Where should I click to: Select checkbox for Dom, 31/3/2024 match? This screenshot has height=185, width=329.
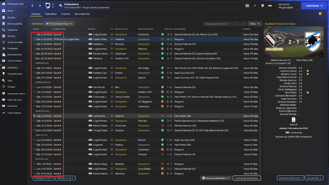34,131
